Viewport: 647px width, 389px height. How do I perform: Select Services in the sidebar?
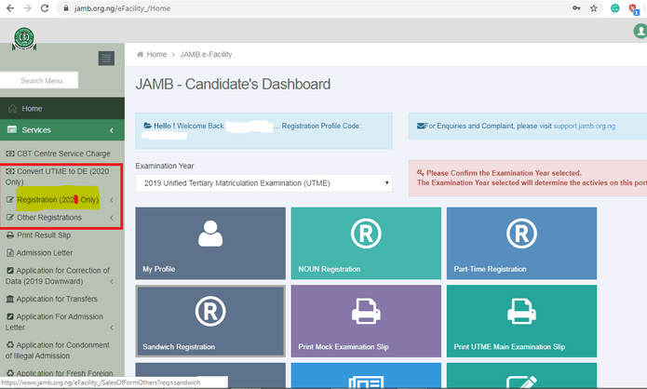pyautogui.click(x=62, y=130)
